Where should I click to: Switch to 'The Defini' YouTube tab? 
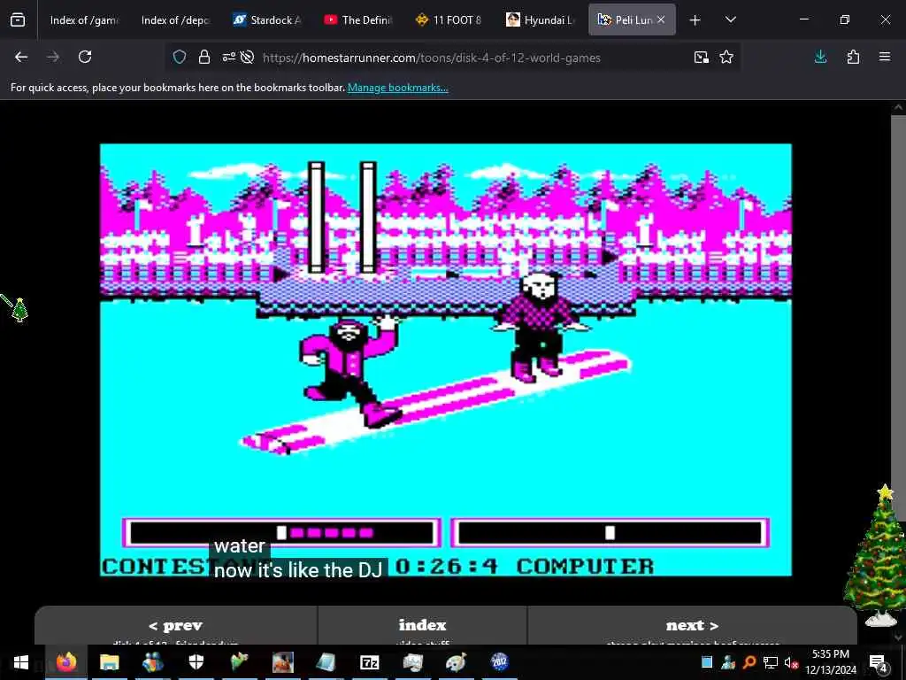pyautogui.click(x=357, y=20)
